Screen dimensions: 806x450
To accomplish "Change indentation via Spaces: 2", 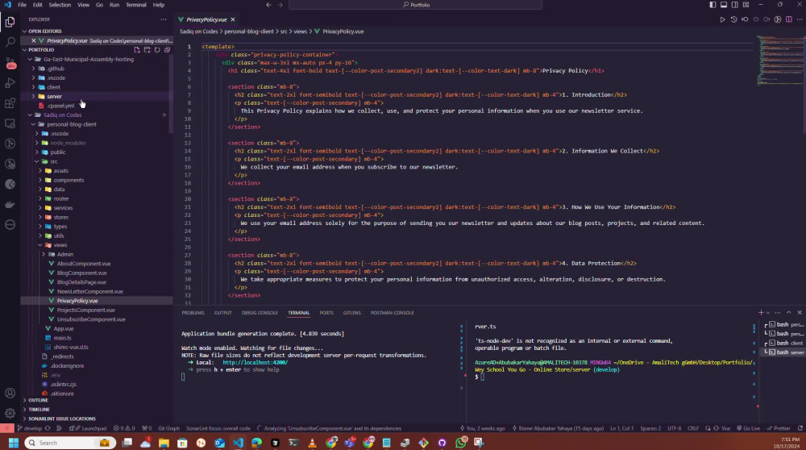I will [x=650, y=428].
